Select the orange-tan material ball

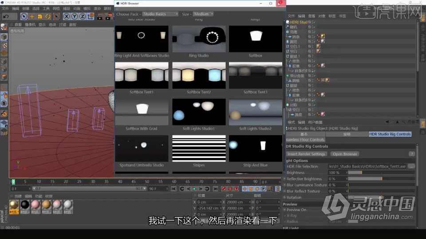tap(47, 204)
